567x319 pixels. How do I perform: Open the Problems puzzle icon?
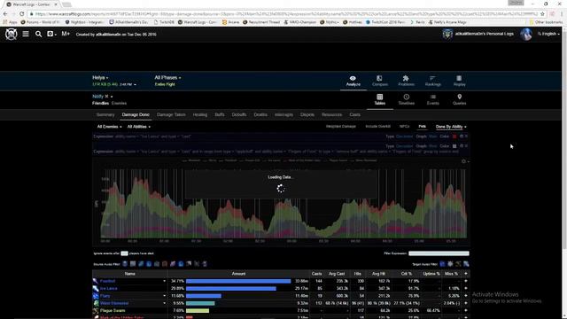tap(406, 78)
